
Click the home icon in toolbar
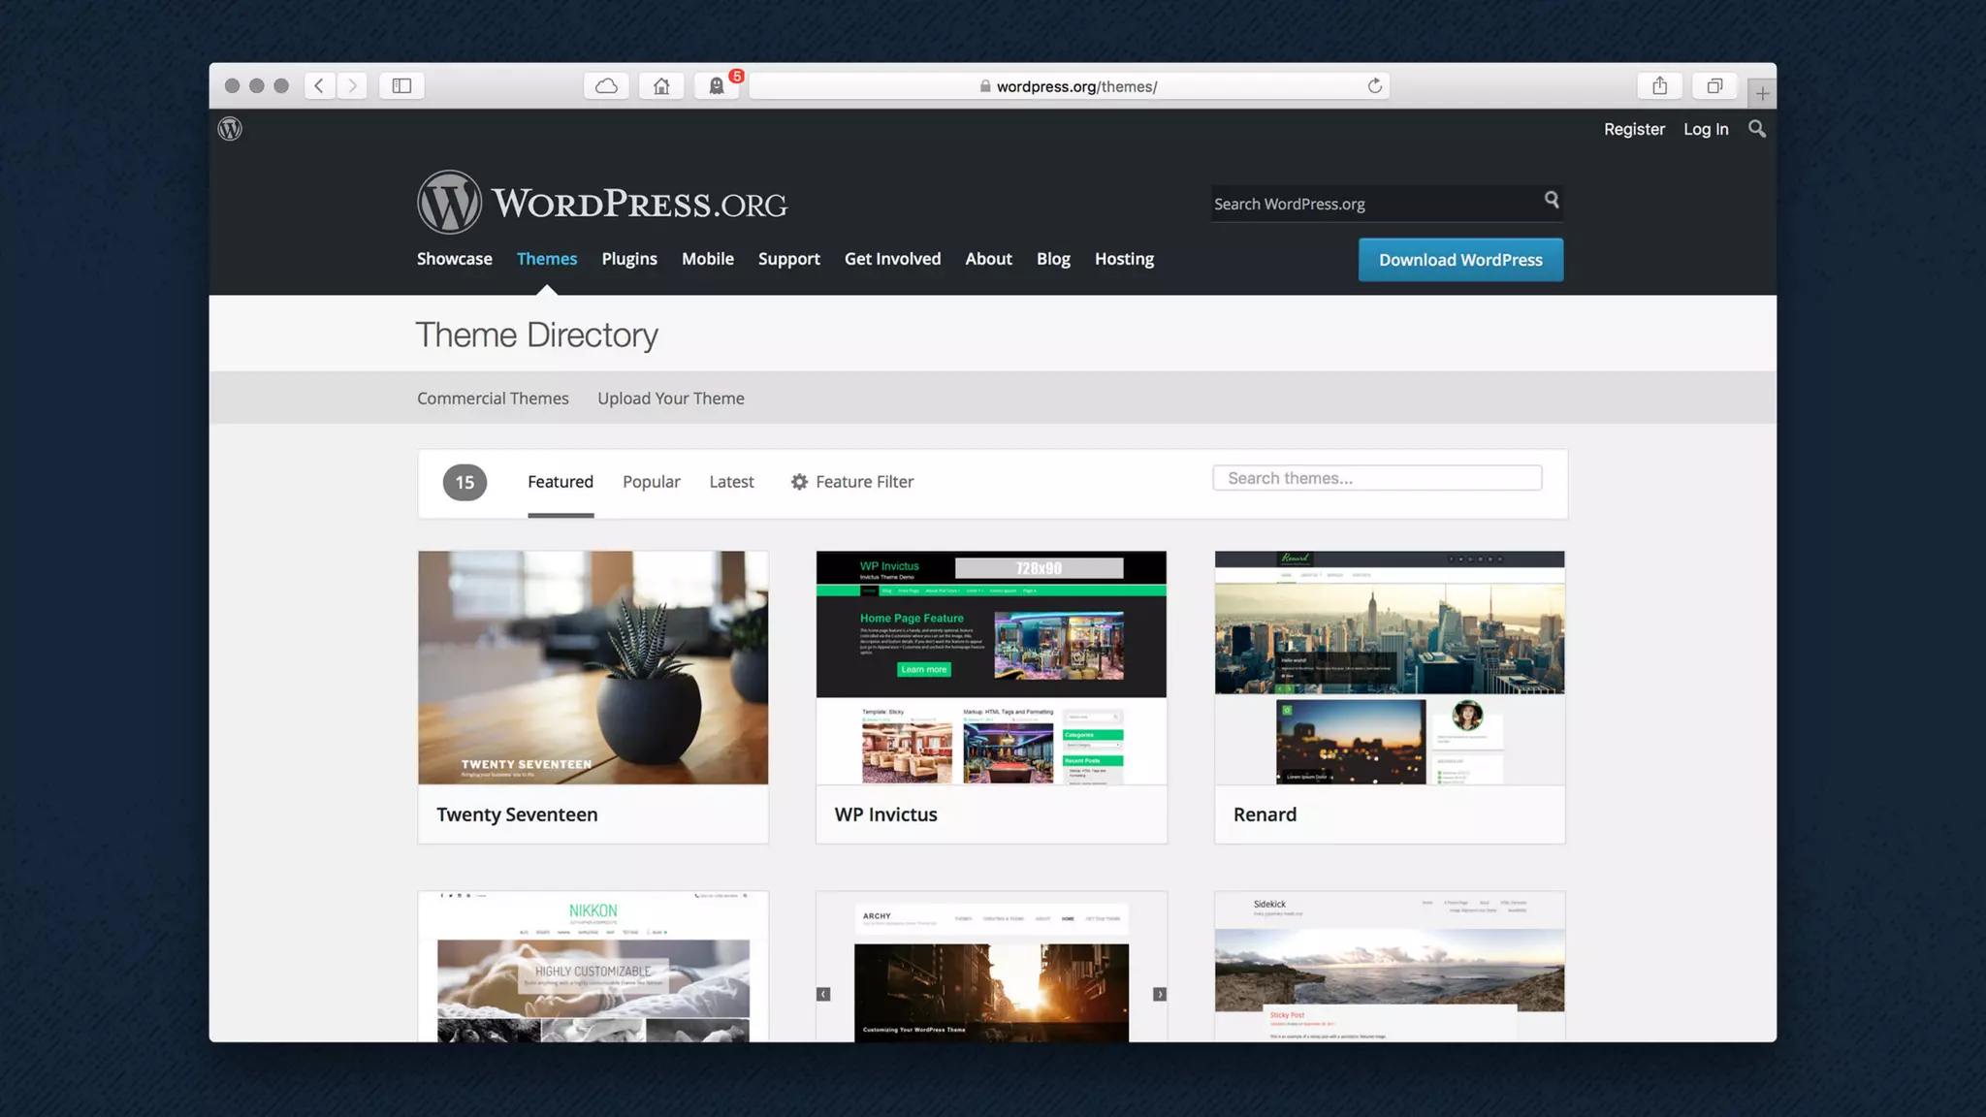coord(661,86)
